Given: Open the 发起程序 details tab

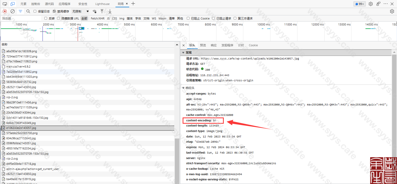Looking at the screenshot, I should click(227, 45).
